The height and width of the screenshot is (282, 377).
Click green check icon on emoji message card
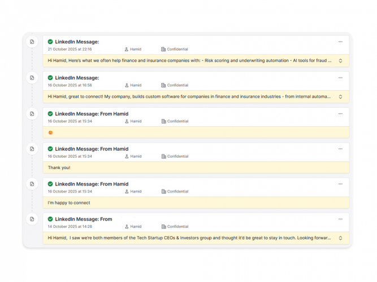50,114
